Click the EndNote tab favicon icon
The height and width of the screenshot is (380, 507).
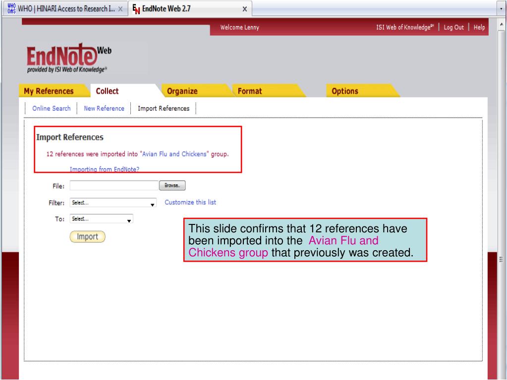[x=136, y=9]
